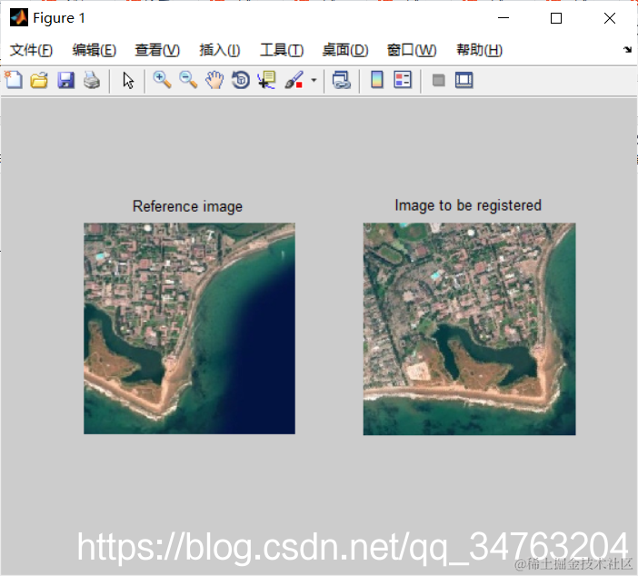The height and width of the screenshot is (576, 638).
Task: Toggle the Pan hand tool
Action: point(214,80)
